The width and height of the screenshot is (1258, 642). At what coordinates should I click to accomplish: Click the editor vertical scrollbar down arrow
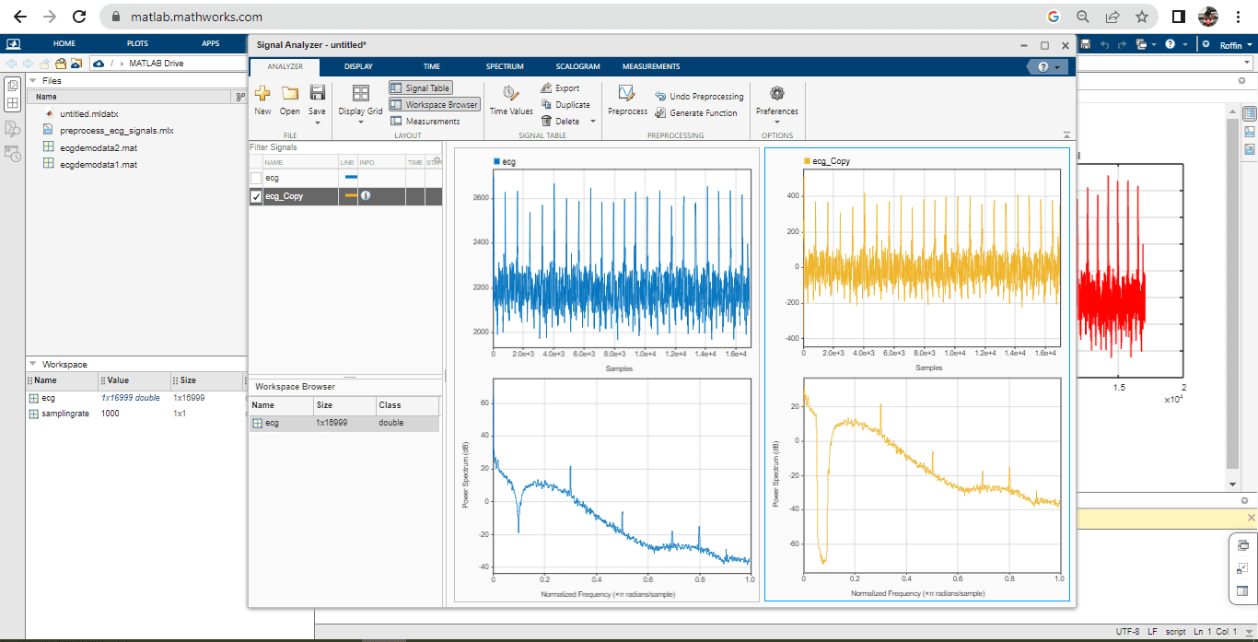[1233, 484]
